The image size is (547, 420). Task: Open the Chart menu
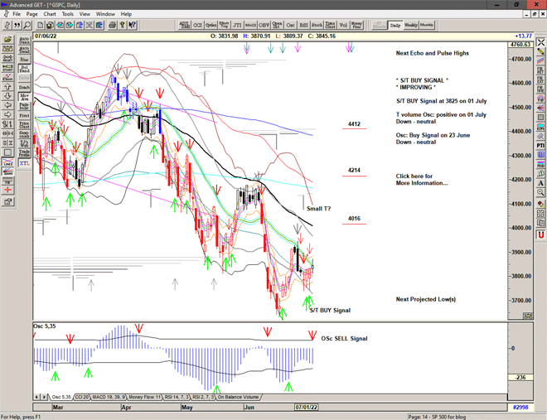(50, 14)
